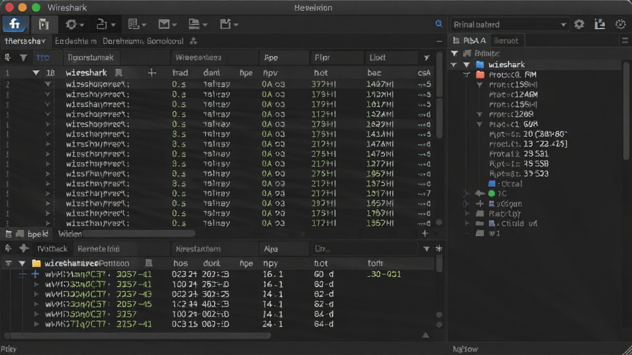Click the funnel icon beside 'Briaipc'
The height and width of the screenshot is (355, 632).
tap(454, 53)
